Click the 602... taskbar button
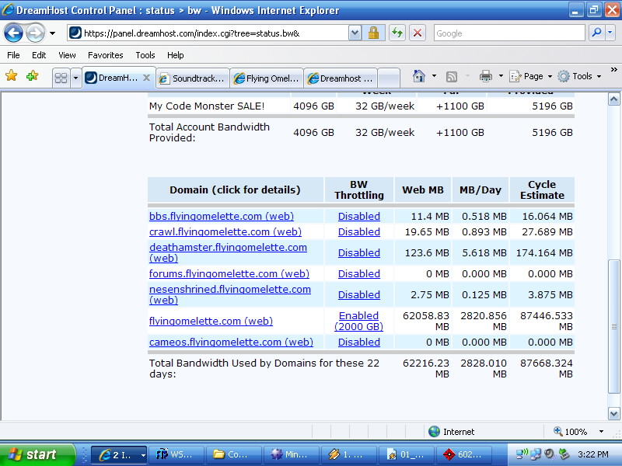The image size is (622, 466). click(x=463, y=454)
